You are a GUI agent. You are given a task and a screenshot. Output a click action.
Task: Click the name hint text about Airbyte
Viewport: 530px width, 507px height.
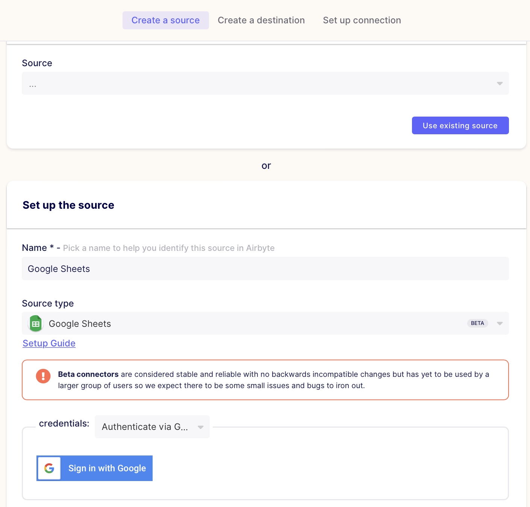pos(169,248)
